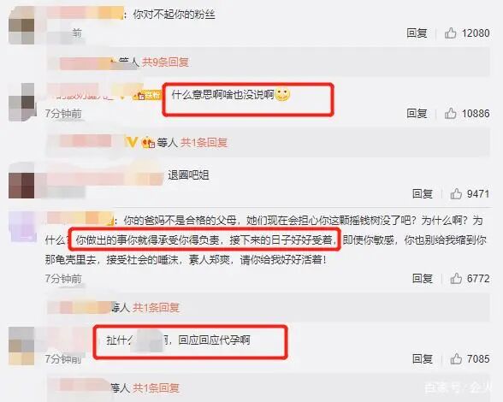Like the comment with 12080 likes
Screen dimensions: 503x402
[450, 33]
